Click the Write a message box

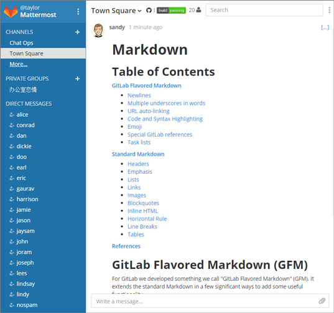(x=210, y=301)
